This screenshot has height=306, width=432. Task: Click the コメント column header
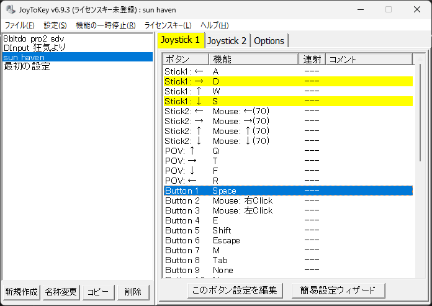coord(369,59)
